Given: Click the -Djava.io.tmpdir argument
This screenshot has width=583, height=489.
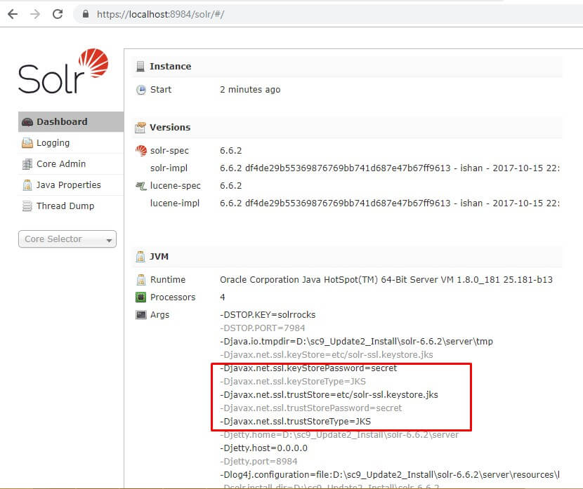Looking at the screenshot, I should tap(357, 341).
